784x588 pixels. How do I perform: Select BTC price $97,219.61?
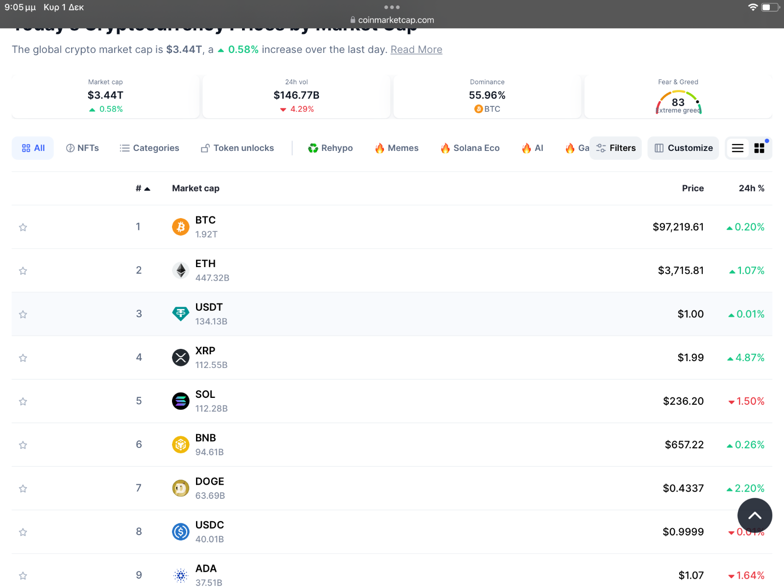coord(678,227)
